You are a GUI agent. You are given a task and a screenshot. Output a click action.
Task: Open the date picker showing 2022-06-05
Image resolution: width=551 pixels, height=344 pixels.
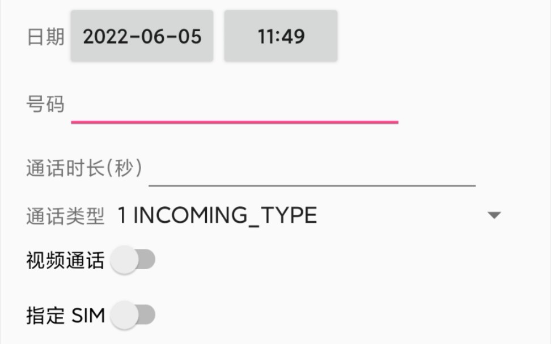142,36
